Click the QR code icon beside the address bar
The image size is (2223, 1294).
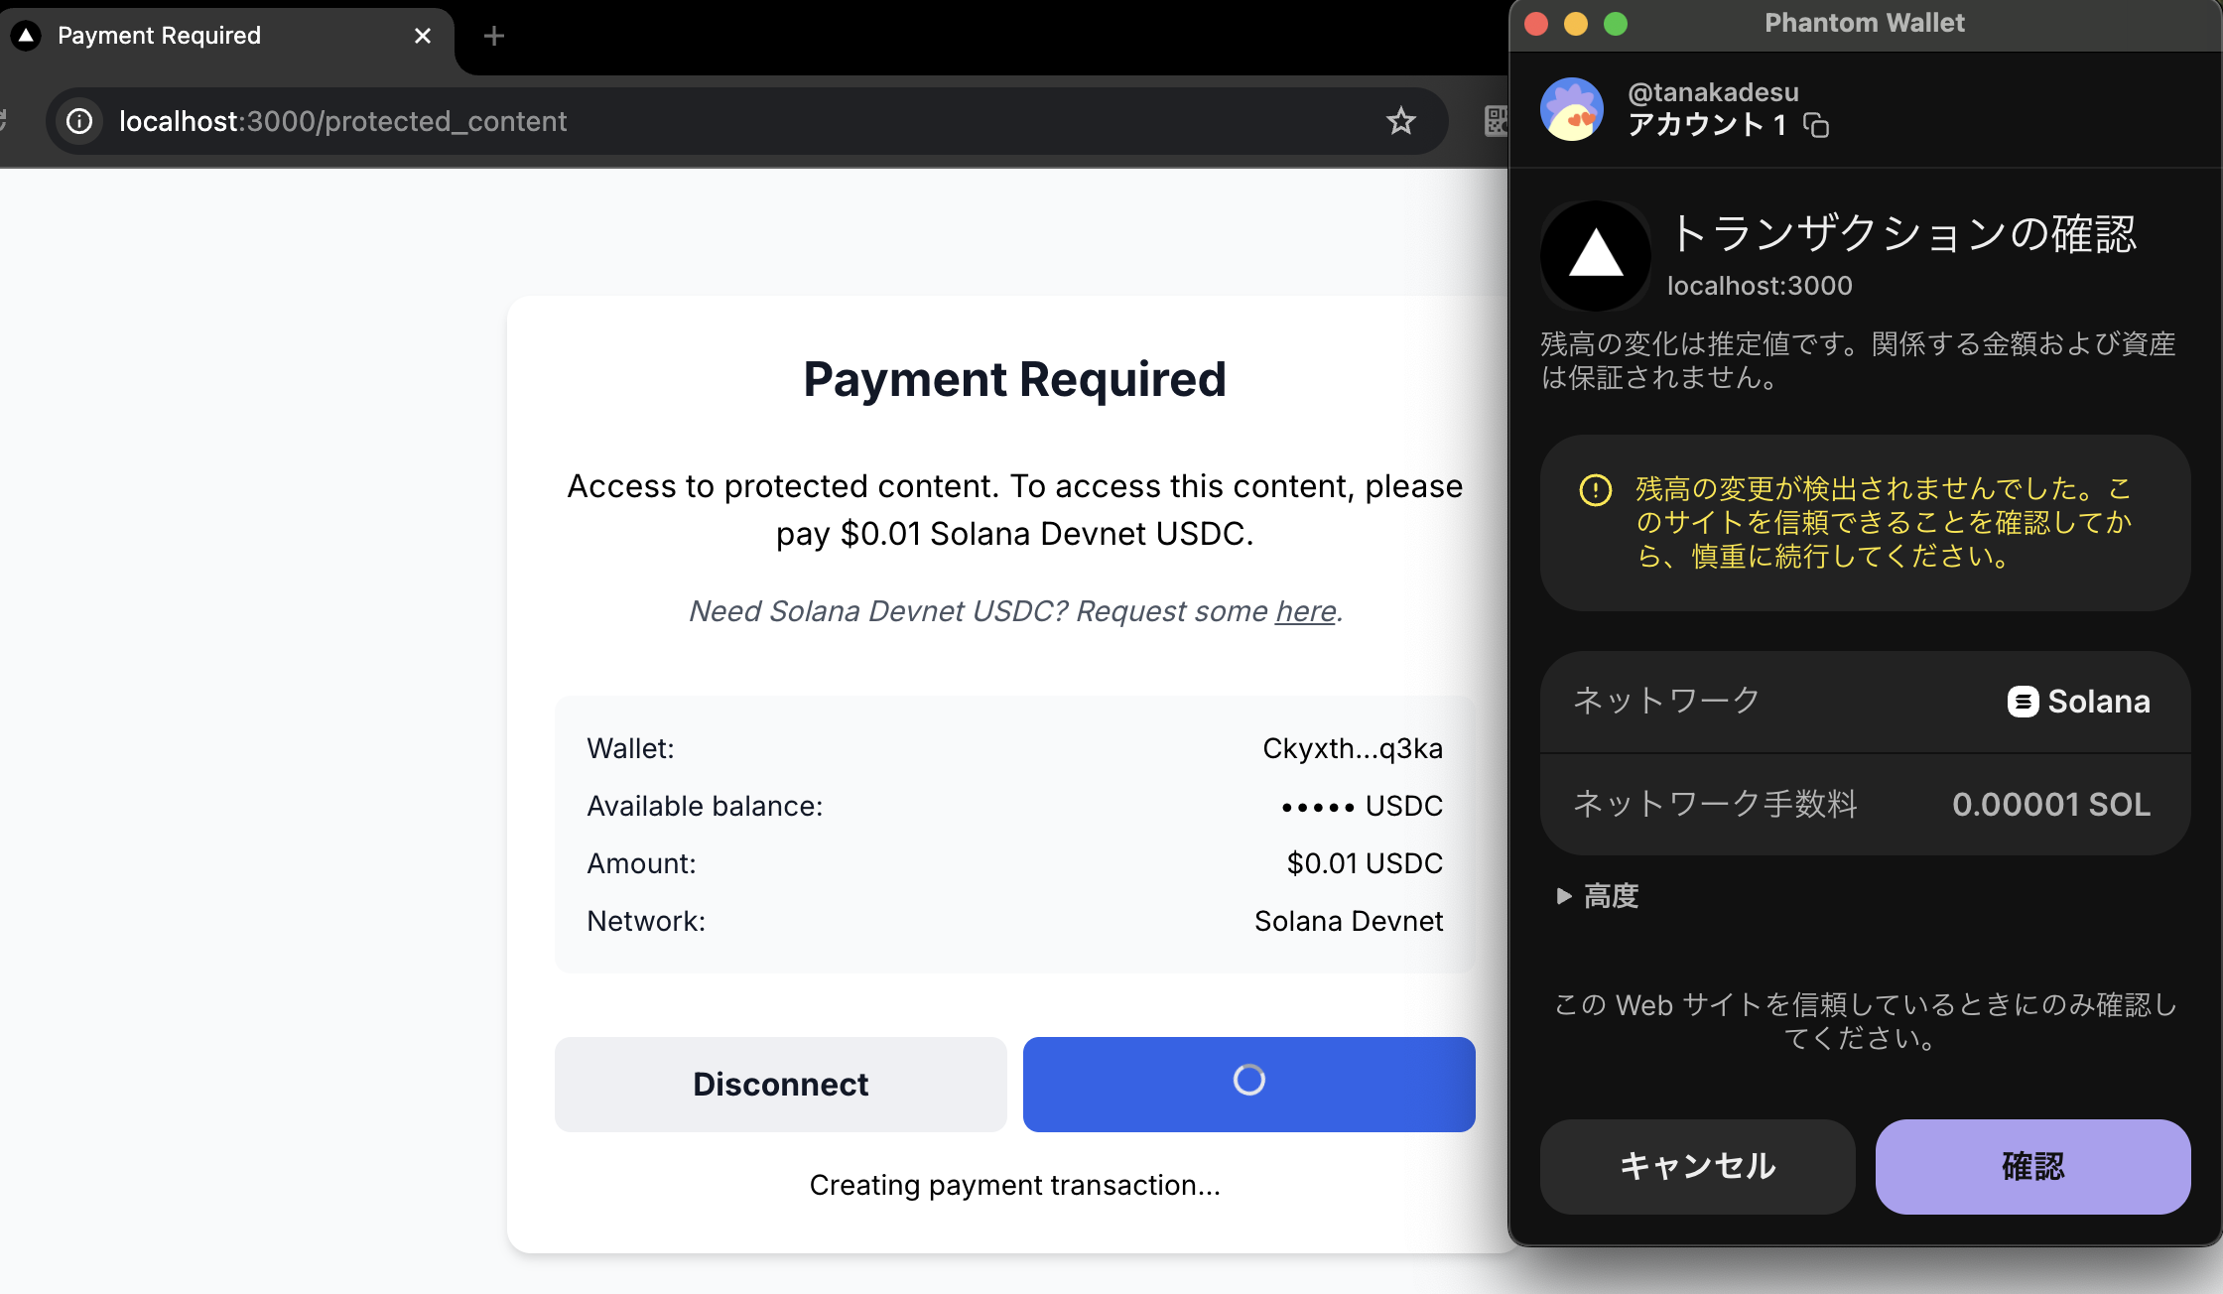point(1496,121)
